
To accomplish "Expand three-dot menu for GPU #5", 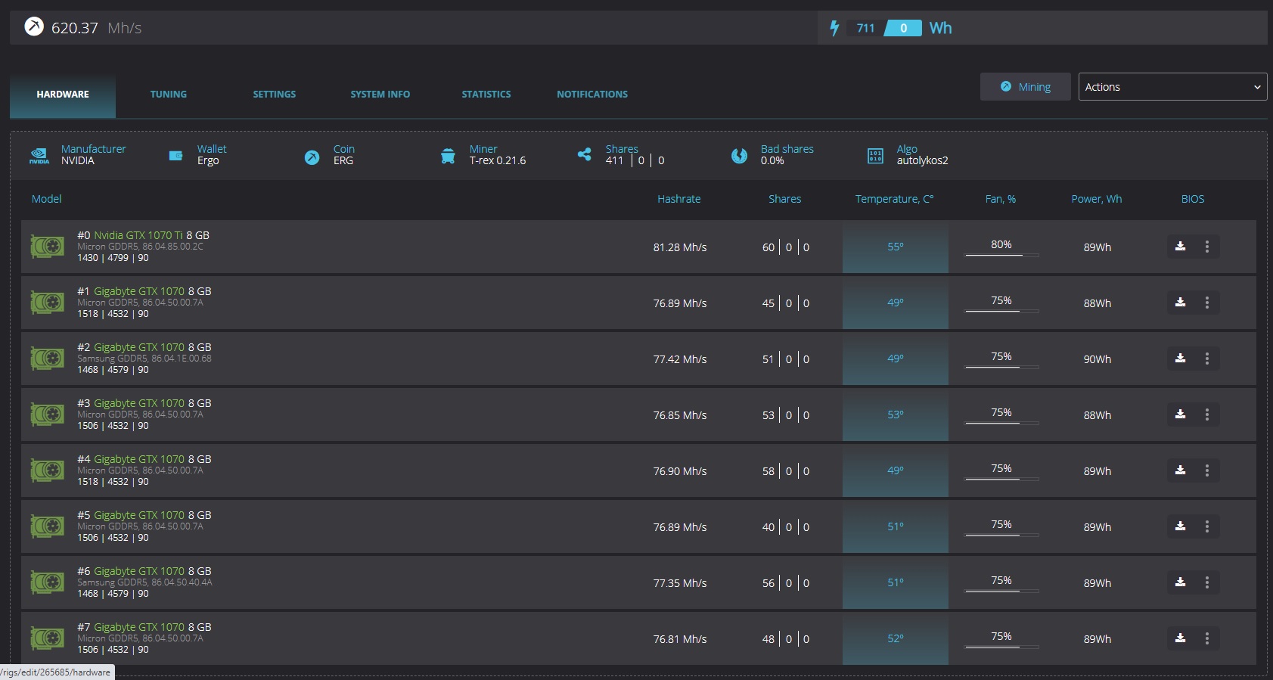I will pyautogui.click(x=1207, y=526).
